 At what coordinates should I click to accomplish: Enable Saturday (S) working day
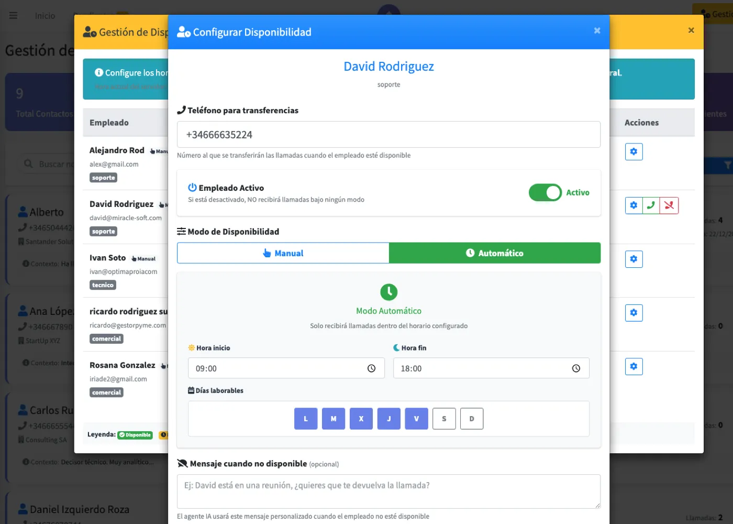tap(444, 419)
